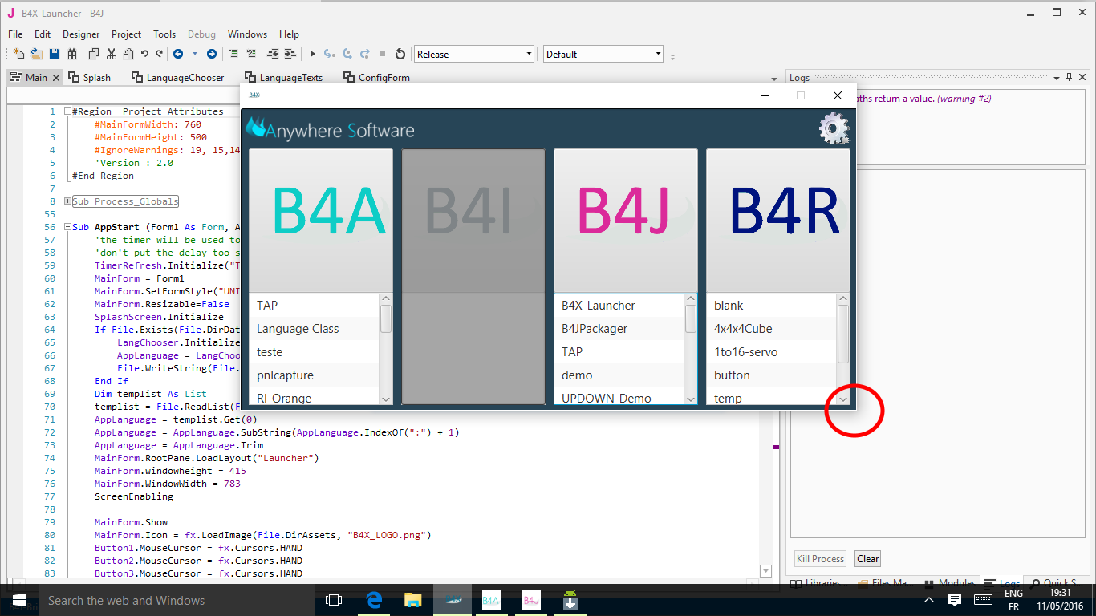Select Language Class in the B4A list
Screen dimensions: 1096x616
pos(314,329)
